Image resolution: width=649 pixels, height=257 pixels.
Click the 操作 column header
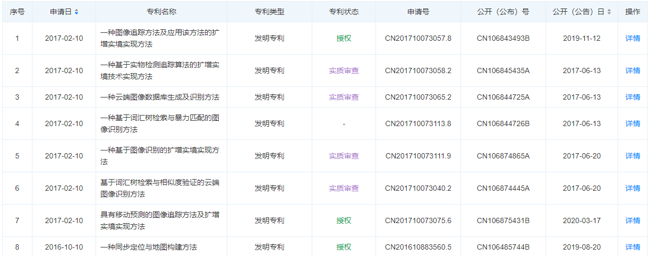click(x=633, y=12)
